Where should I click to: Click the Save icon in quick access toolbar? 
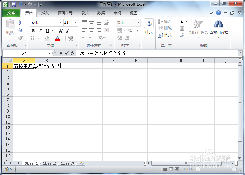pyautogui.click(x=14, y=5)
